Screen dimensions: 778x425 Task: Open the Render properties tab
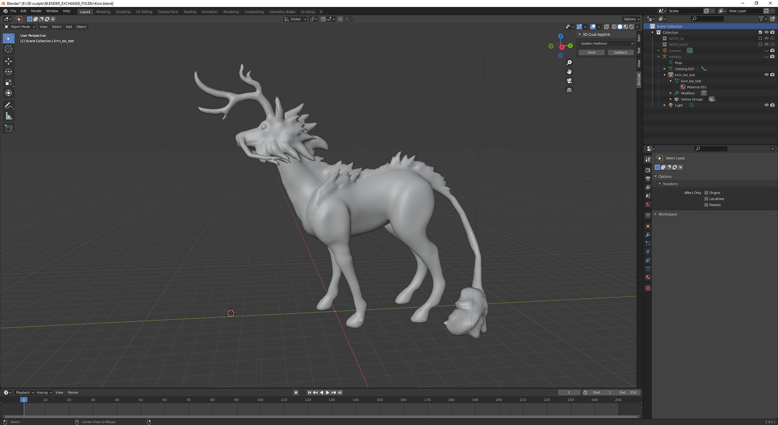coord(648,170)
